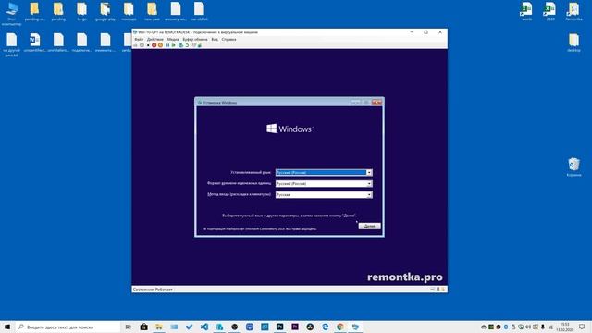The height and width of the screenshot is (333, 592).
Task: Create a checkpoint with the toolbar icon
Action: (x=181, y=45)
